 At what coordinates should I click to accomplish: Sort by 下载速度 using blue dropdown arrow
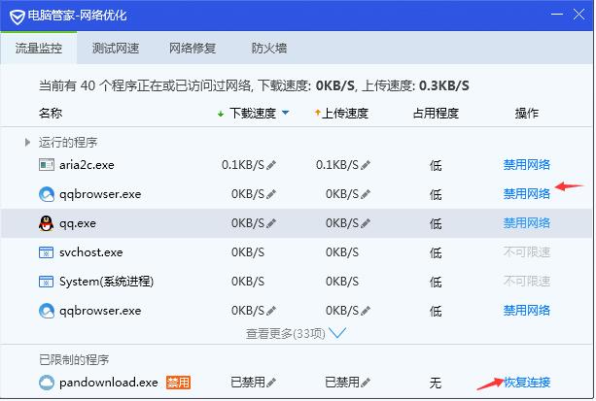(x=286, y=113)
